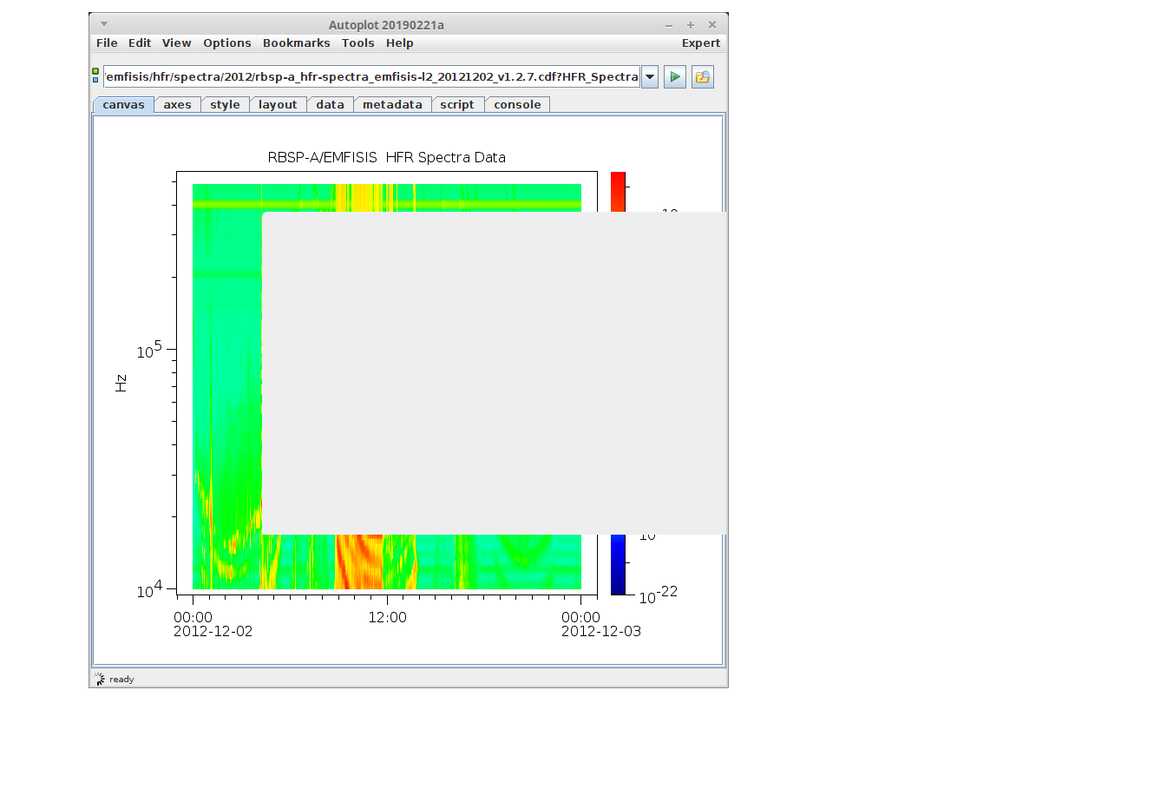Open the window menu triangle in title bar
The height and width of the screenshot is (795, 1167).
click(x=104, y=24)
